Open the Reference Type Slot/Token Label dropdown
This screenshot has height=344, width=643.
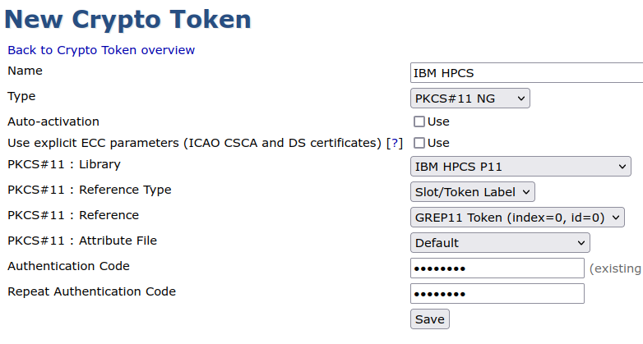[x=473, y=192]
